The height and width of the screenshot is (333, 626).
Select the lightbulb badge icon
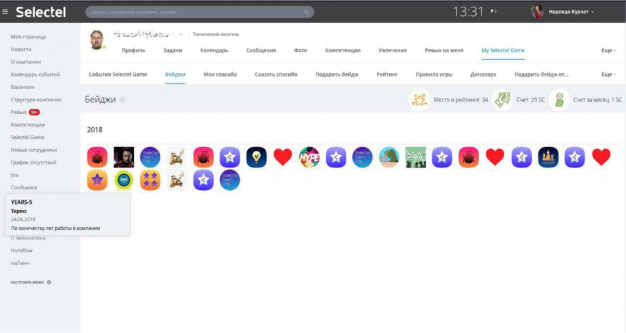click(256, 157)
